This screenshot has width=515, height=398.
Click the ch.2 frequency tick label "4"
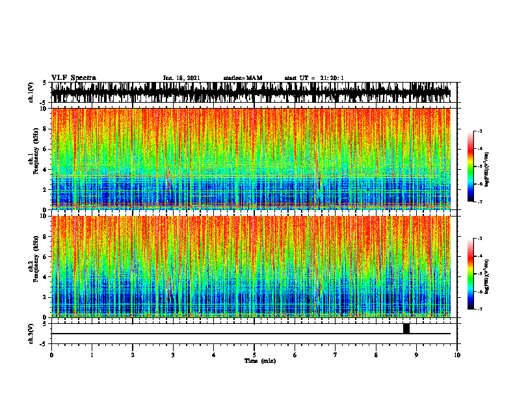[46, 277]
